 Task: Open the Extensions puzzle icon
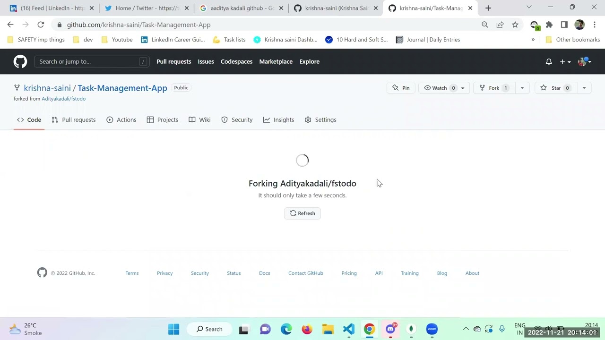(x=549, y=25)
